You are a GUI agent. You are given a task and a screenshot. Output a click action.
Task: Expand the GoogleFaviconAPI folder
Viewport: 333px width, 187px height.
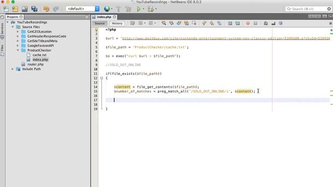click(x=18, y=45)
